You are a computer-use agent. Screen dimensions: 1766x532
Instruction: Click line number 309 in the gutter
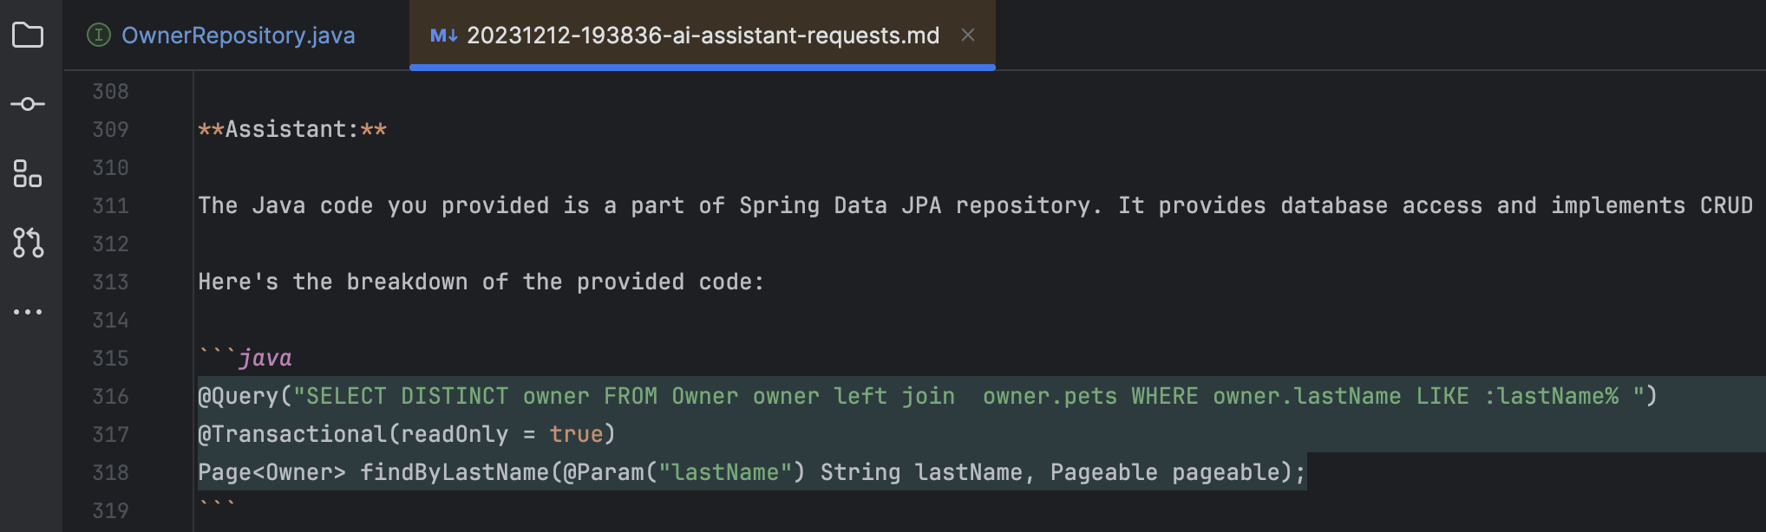click(x=110, y=129)
